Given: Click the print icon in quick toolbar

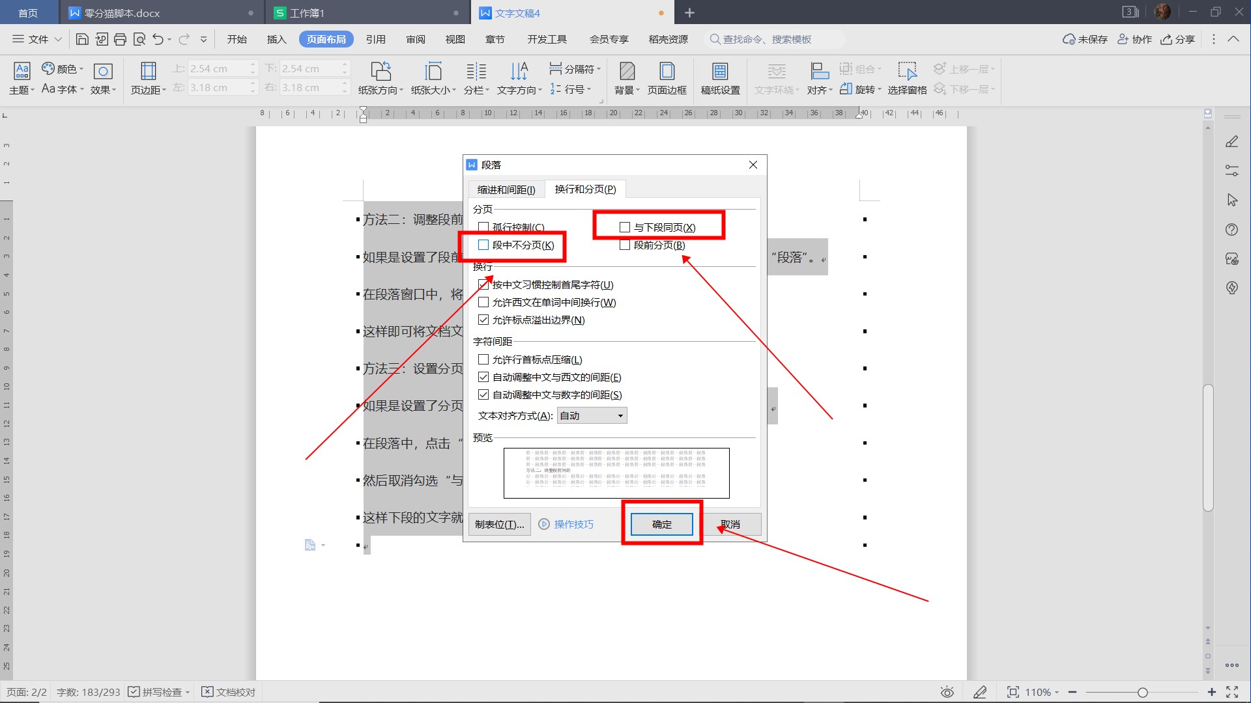Looking at the screenshot, I should (120, 40).
